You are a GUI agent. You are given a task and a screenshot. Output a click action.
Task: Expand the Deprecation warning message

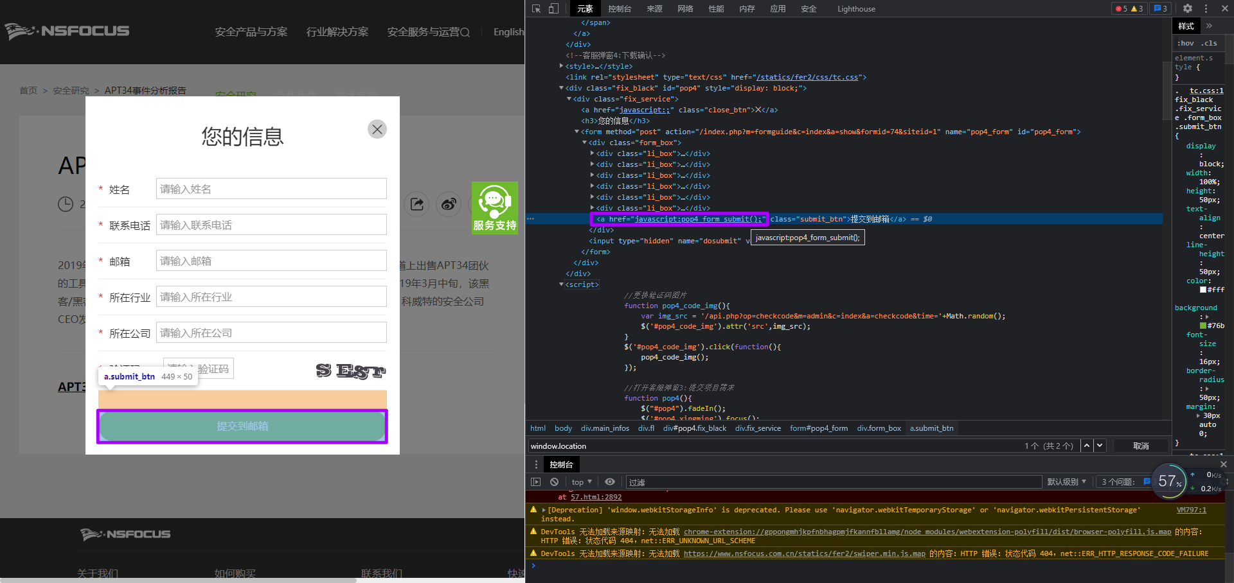click(544, 510)
